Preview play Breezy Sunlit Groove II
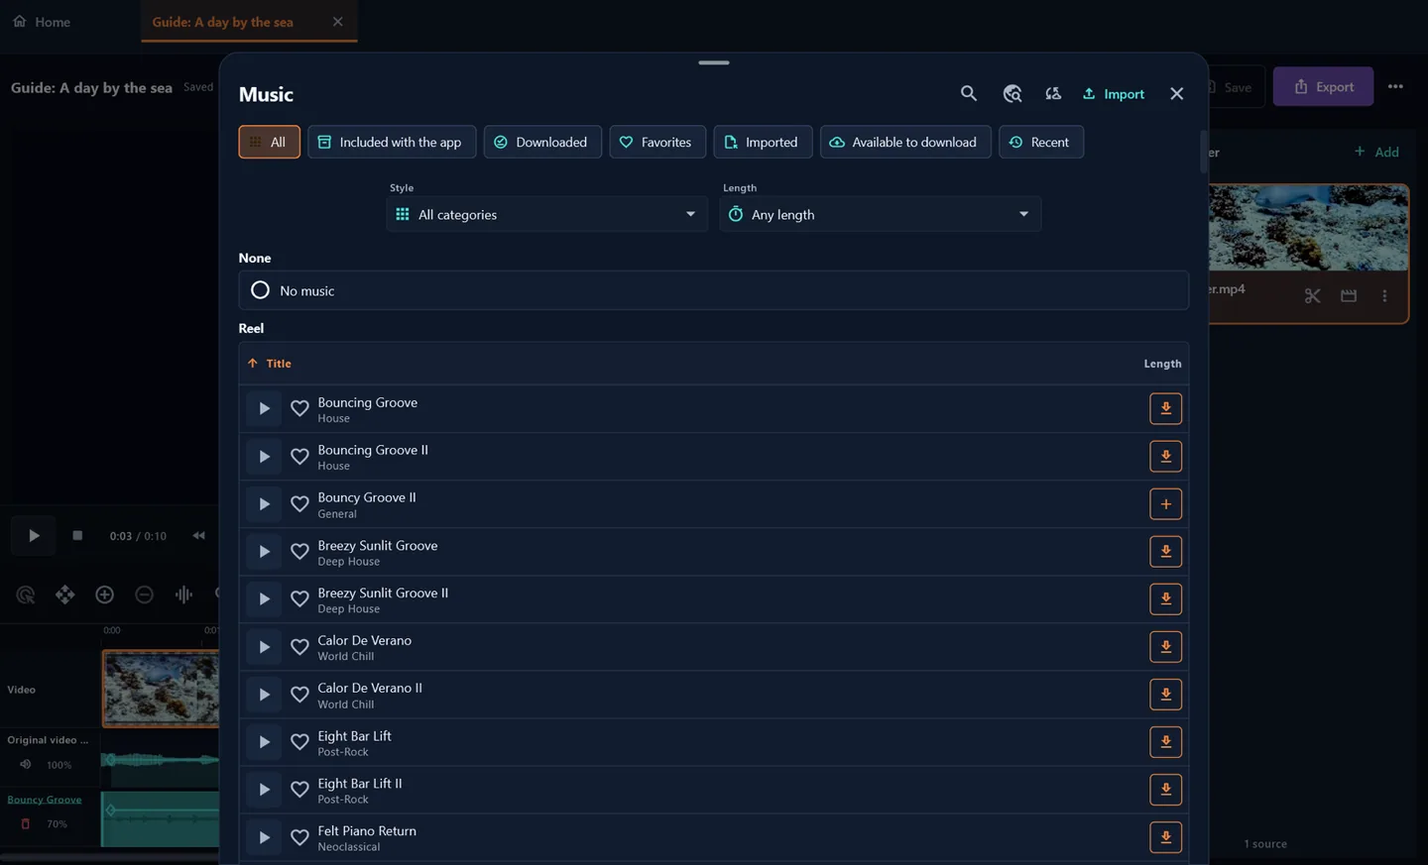1428x865 pixels. [264, 598]
